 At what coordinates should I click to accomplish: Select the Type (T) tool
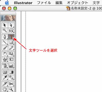coord(11,37)
